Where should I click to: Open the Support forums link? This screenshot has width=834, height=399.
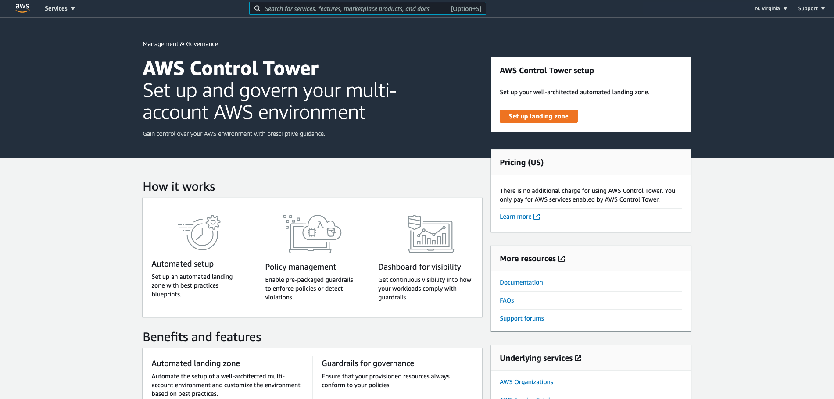click(x=522, y=318)
